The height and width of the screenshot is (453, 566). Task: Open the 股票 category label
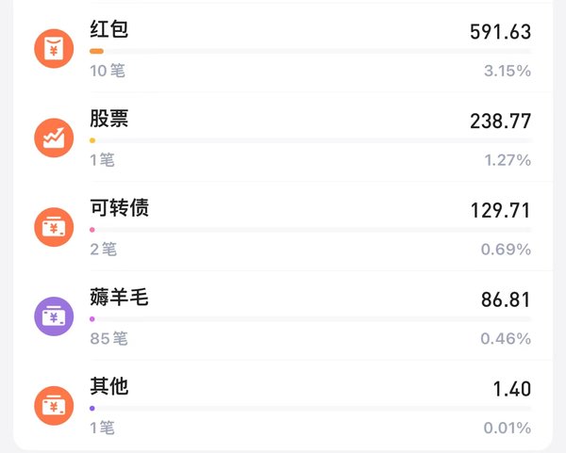click(x=109, y=119)
